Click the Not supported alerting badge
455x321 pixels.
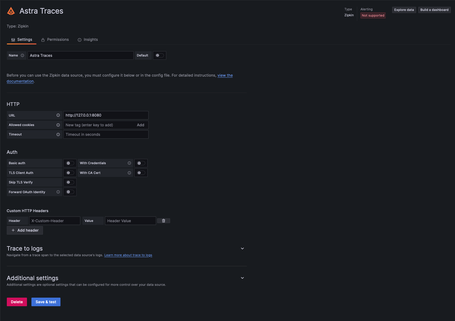point(373,15)
